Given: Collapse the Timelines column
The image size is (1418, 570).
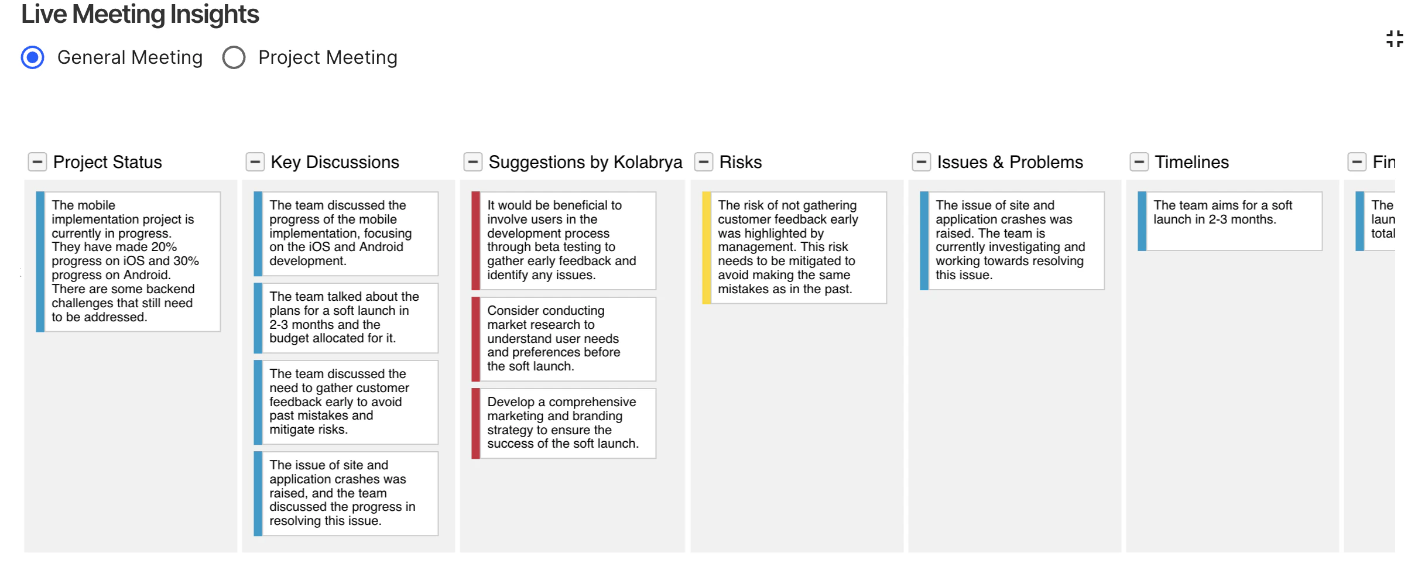Looking at the screenshot, I should [1139, 162].
